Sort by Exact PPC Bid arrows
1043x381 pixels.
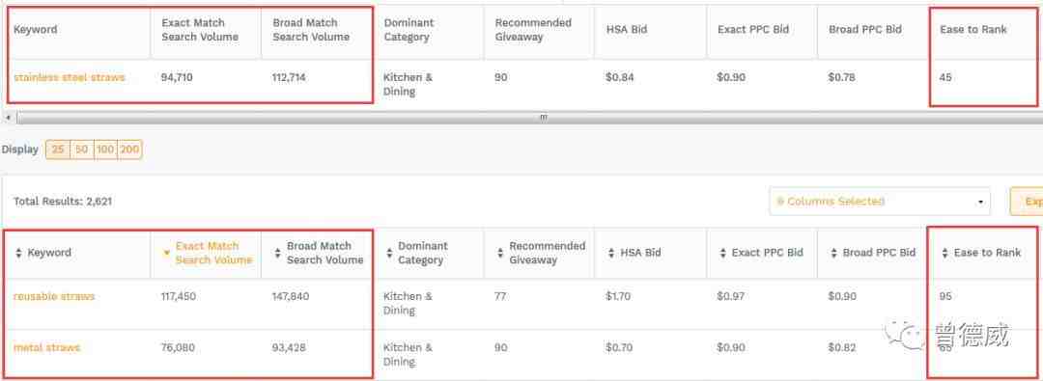click(x=723, y=254)
